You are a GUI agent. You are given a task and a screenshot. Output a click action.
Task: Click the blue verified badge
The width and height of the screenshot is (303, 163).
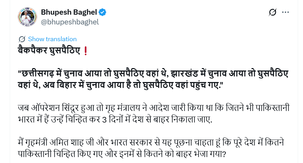102,12
